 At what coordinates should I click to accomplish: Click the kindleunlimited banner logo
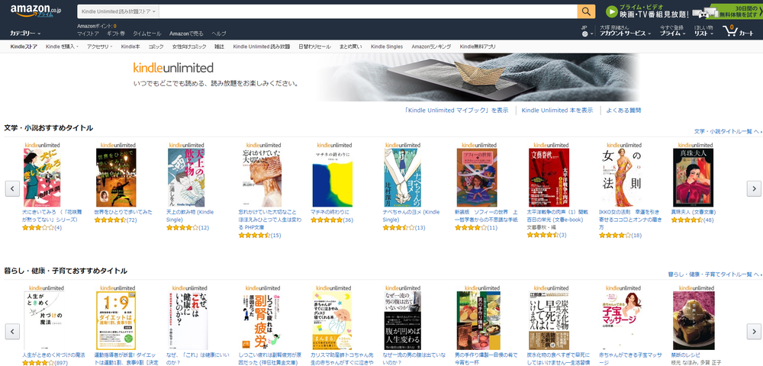pos(173,68)
